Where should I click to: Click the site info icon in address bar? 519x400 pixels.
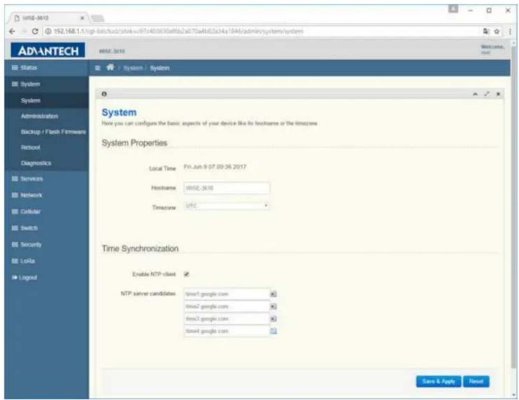click(48, 31)
